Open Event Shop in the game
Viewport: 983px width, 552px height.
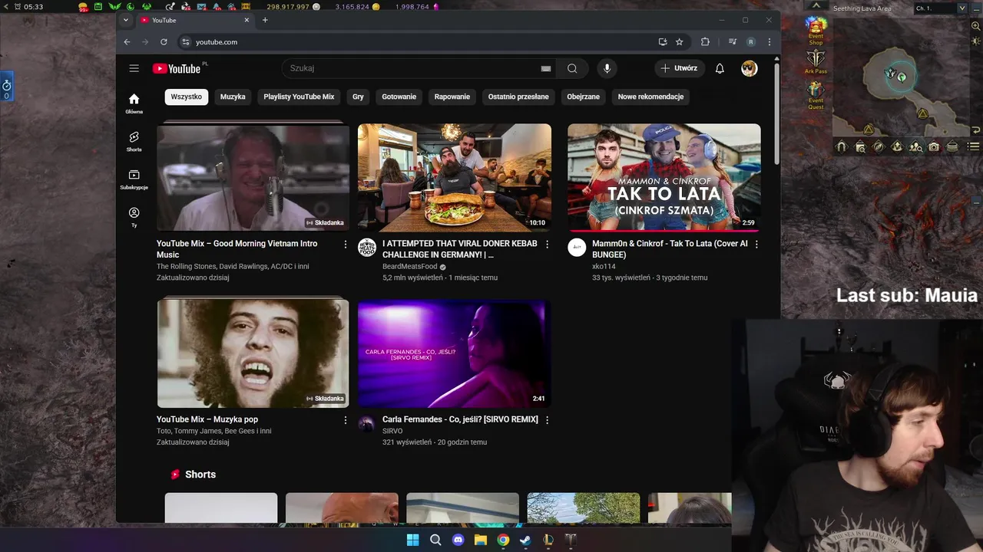pyautogui.click(x=816, y=30)
